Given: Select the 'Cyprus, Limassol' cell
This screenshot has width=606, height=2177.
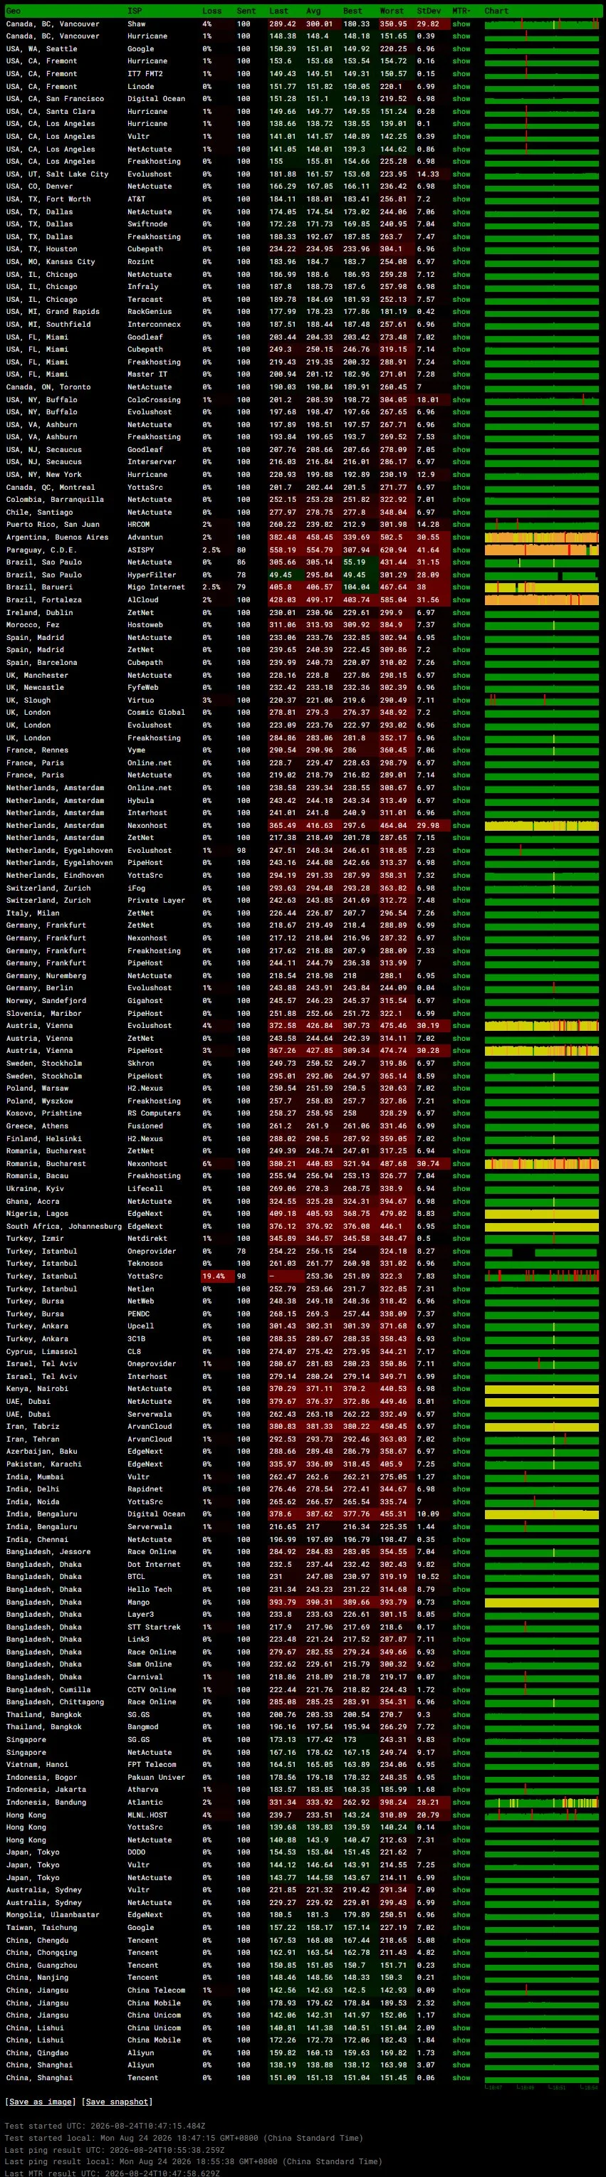Looking at the screenshot, I should point(44,1351).
